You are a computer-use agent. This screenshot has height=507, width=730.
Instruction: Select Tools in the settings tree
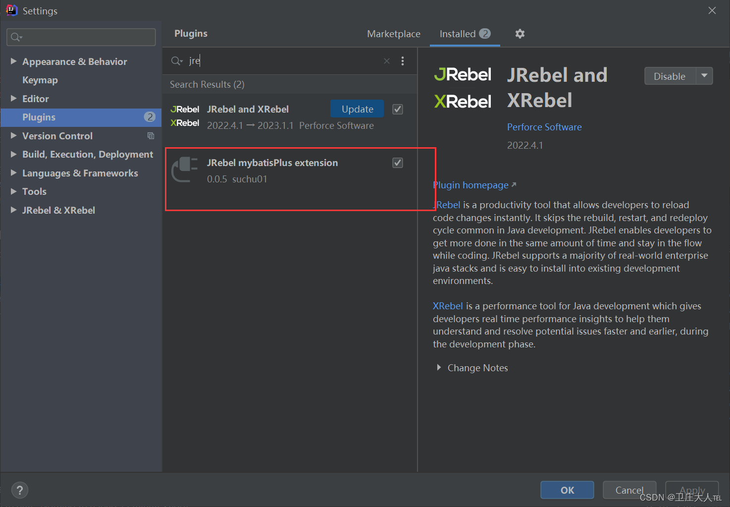click(34, 191)
